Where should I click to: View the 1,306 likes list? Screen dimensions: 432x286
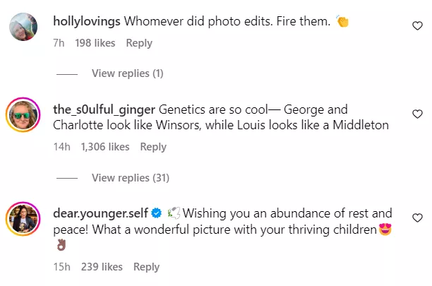click(105, 147)
